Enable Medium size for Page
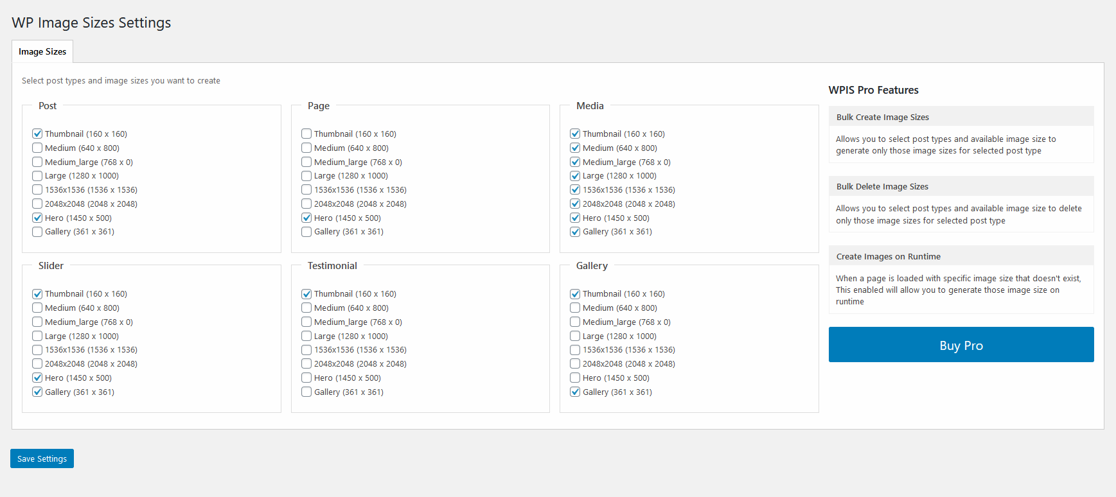1116x497 pixels. (306, 148)
